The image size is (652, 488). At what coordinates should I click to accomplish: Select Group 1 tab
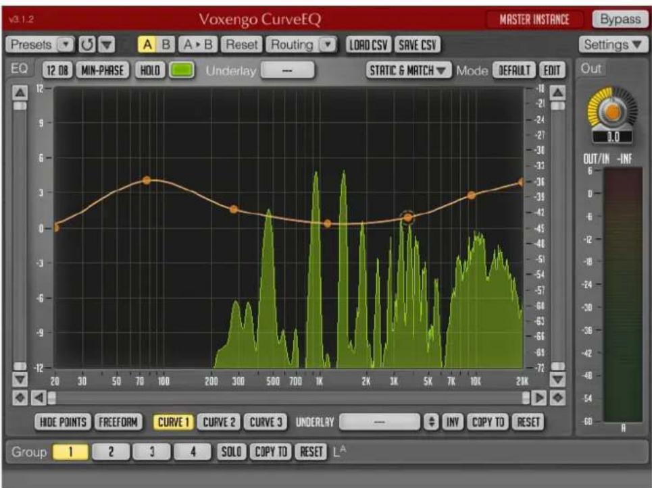tap(70, 452)
